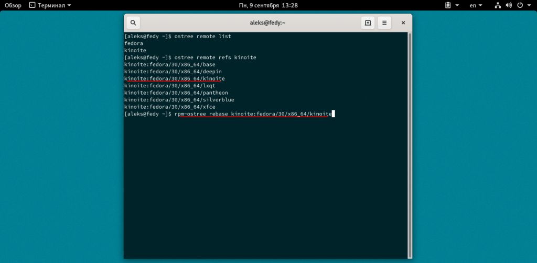The width and height of the screenshot is (537, 263).
Task: Open the terminal hamburger menu
Action: (384, 23)
